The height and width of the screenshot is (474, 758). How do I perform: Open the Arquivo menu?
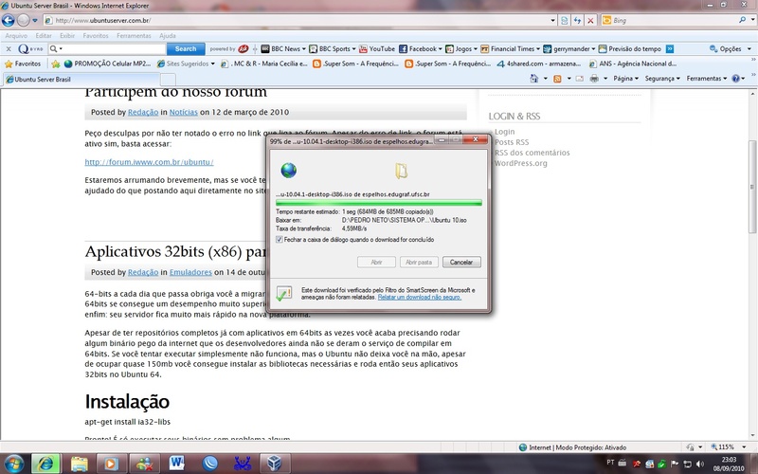16,36
